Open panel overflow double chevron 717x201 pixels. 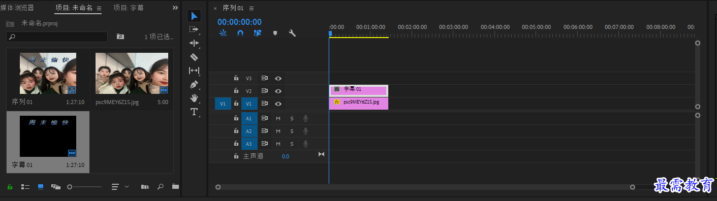[175, 8]
